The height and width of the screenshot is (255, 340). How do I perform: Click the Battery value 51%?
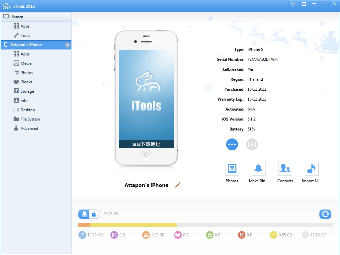point(251,129)
